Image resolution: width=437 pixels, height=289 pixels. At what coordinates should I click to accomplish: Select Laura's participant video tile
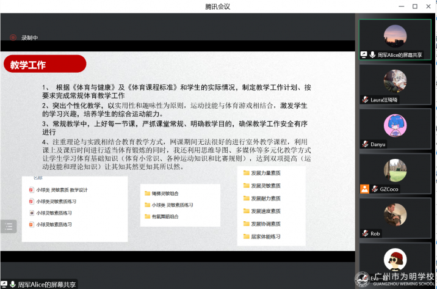(395, 81)
